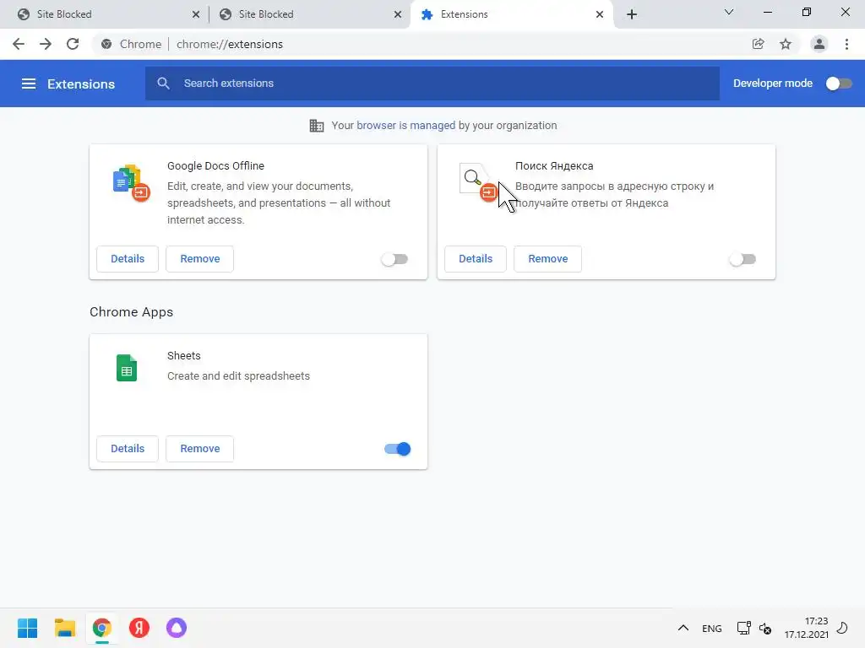Click the Google Docs Offline extension icon

(131, 182)
